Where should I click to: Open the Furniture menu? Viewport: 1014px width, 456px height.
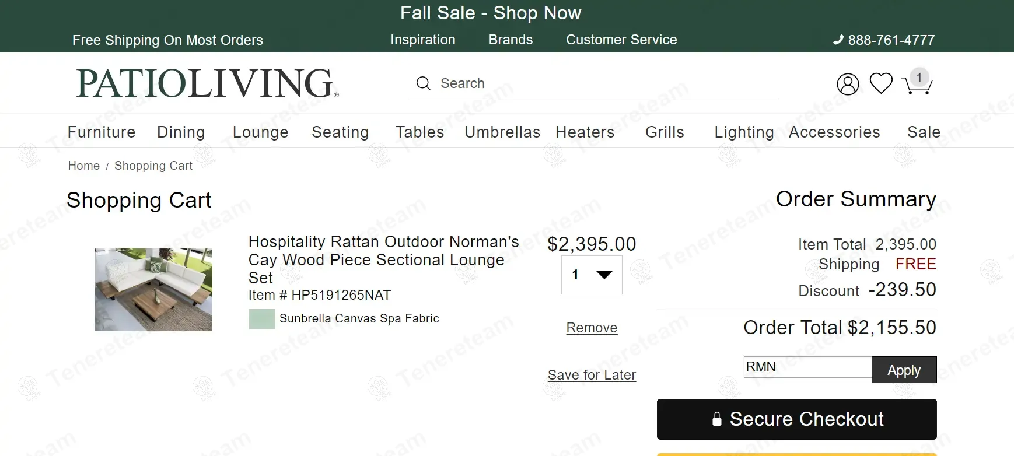(102, 132)
